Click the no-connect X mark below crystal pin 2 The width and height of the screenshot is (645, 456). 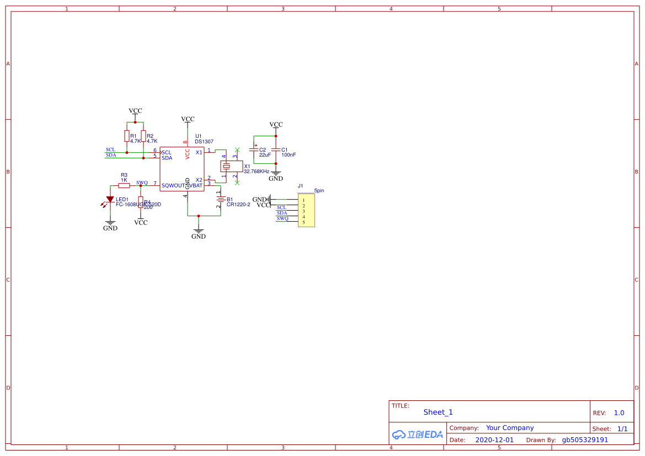[237, 183]
